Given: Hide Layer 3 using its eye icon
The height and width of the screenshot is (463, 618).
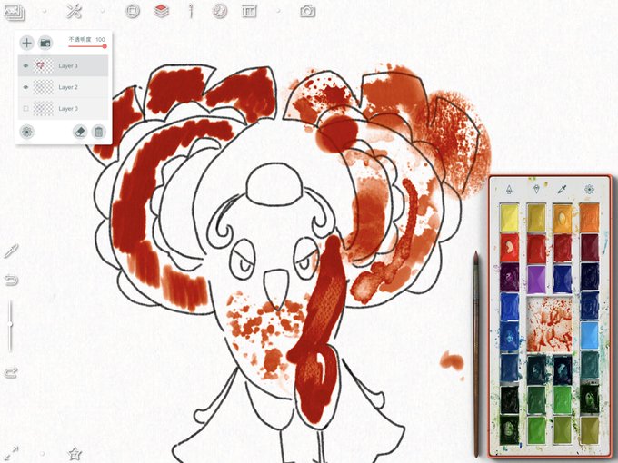Looking at the screenshot, I should pyautogui.click(x=26, y=65).
